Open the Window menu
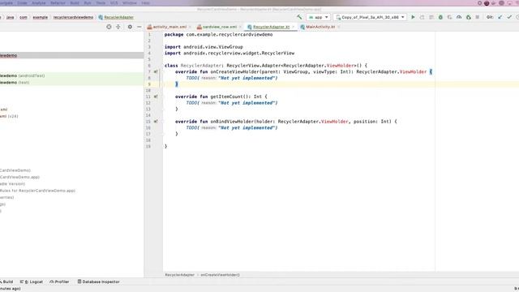Viewport: 519px width, 292px height. point(130,3)
